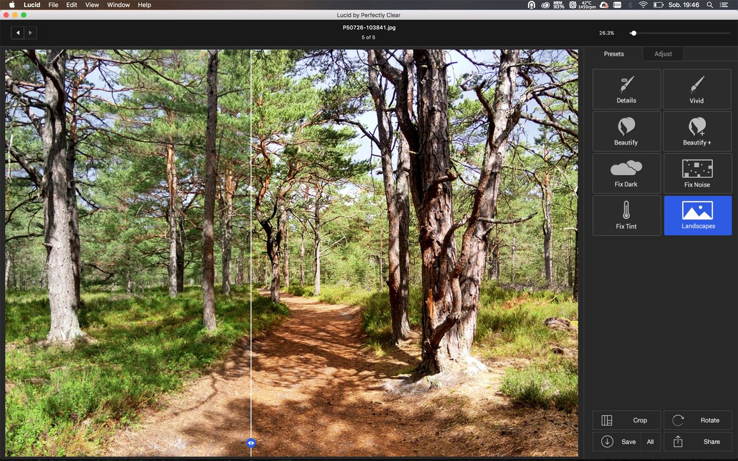
Task: Select the Landscapes preset
Action: click(697, 216)
